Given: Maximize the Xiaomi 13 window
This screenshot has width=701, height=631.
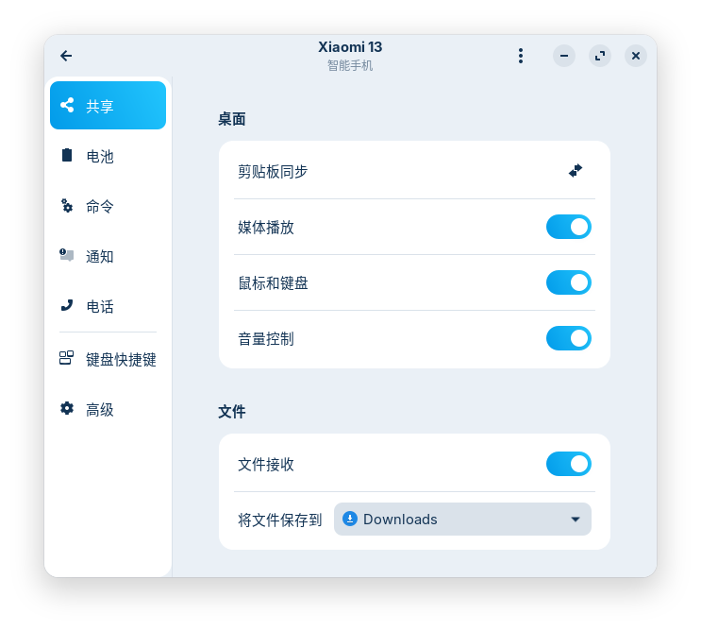Looking at the screenshot, I should point(600,56).
